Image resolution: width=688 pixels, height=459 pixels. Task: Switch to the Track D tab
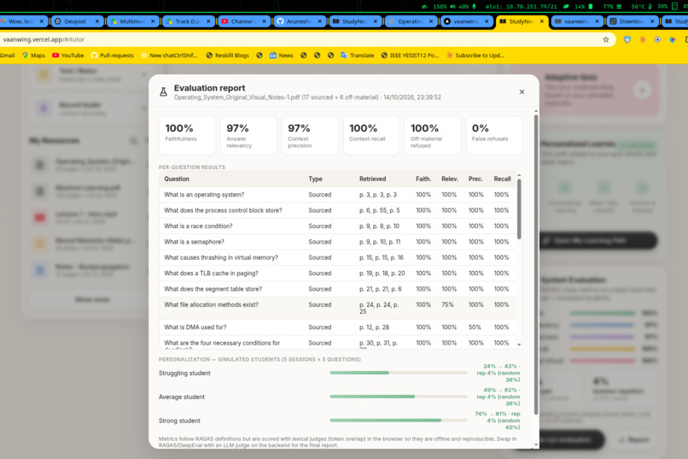point(188,21)
